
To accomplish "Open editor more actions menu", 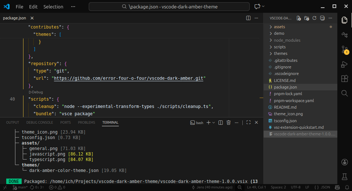I will [x=256, y=18].
